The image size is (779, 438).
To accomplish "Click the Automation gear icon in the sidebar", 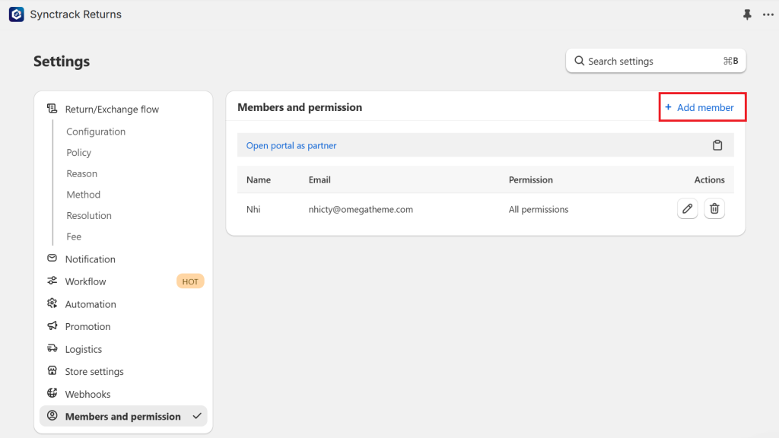I will point(52,303).
